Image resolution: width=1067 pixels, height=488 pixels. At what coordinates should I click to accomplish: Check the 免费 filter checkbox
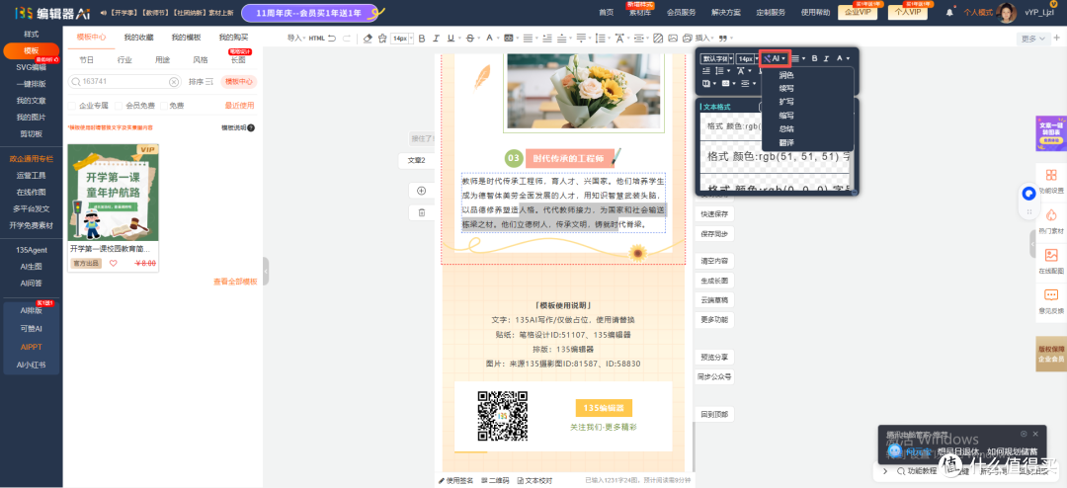tap(164, 106)
